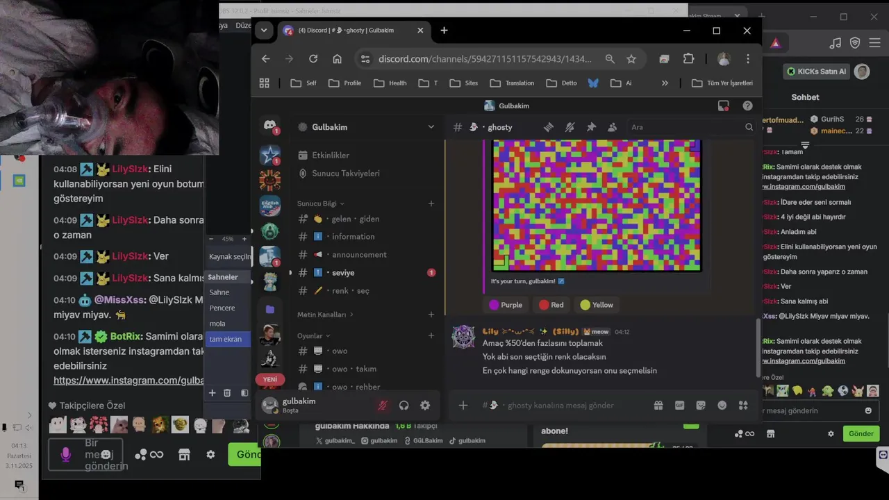889x500 pixels.
Task: Click green Gönder button in right chat
Action: 861,433
